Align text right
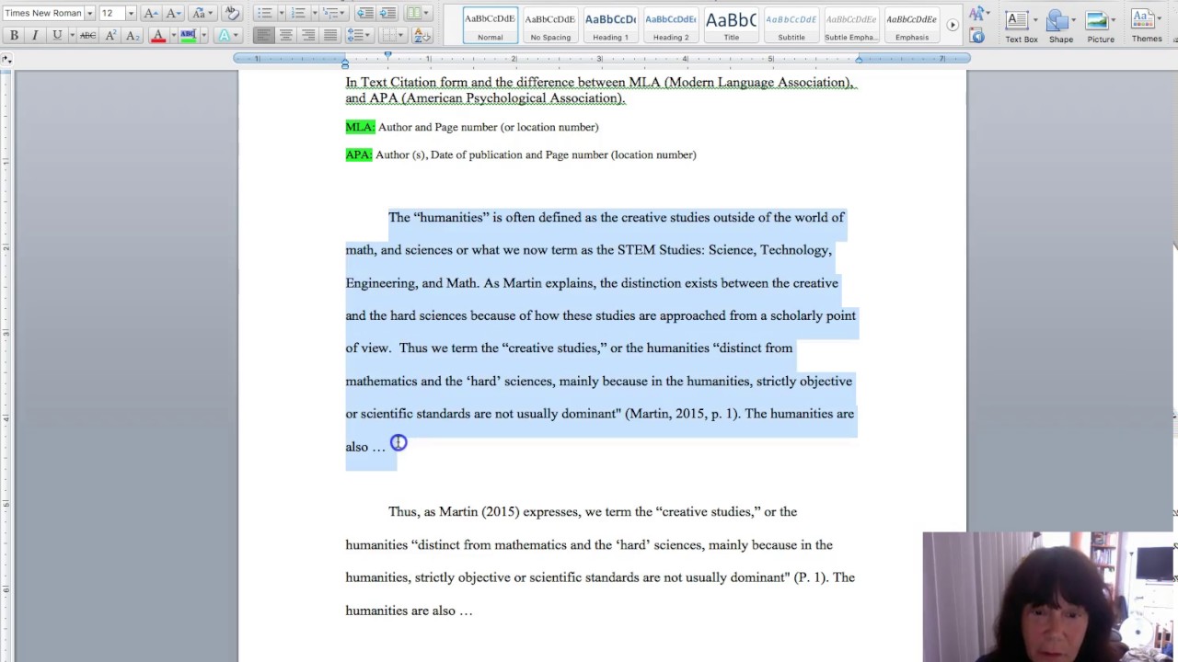This screenshot has height=662, width=1178. click(x=307, y=35)
